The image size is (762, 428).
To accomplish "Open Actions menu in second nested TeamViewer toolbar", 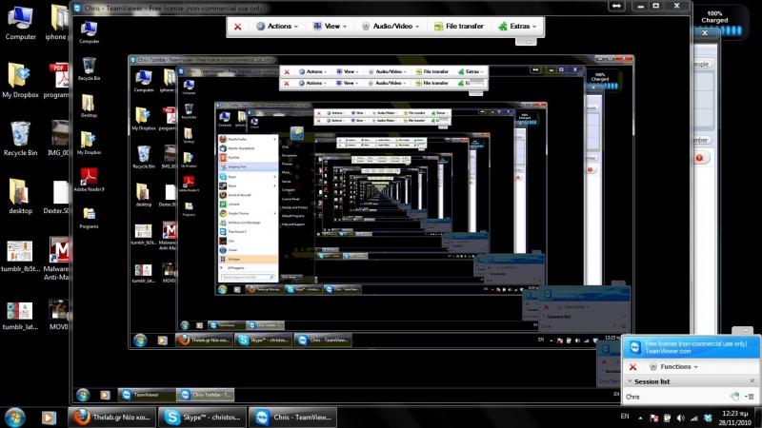I will point(312,71).
